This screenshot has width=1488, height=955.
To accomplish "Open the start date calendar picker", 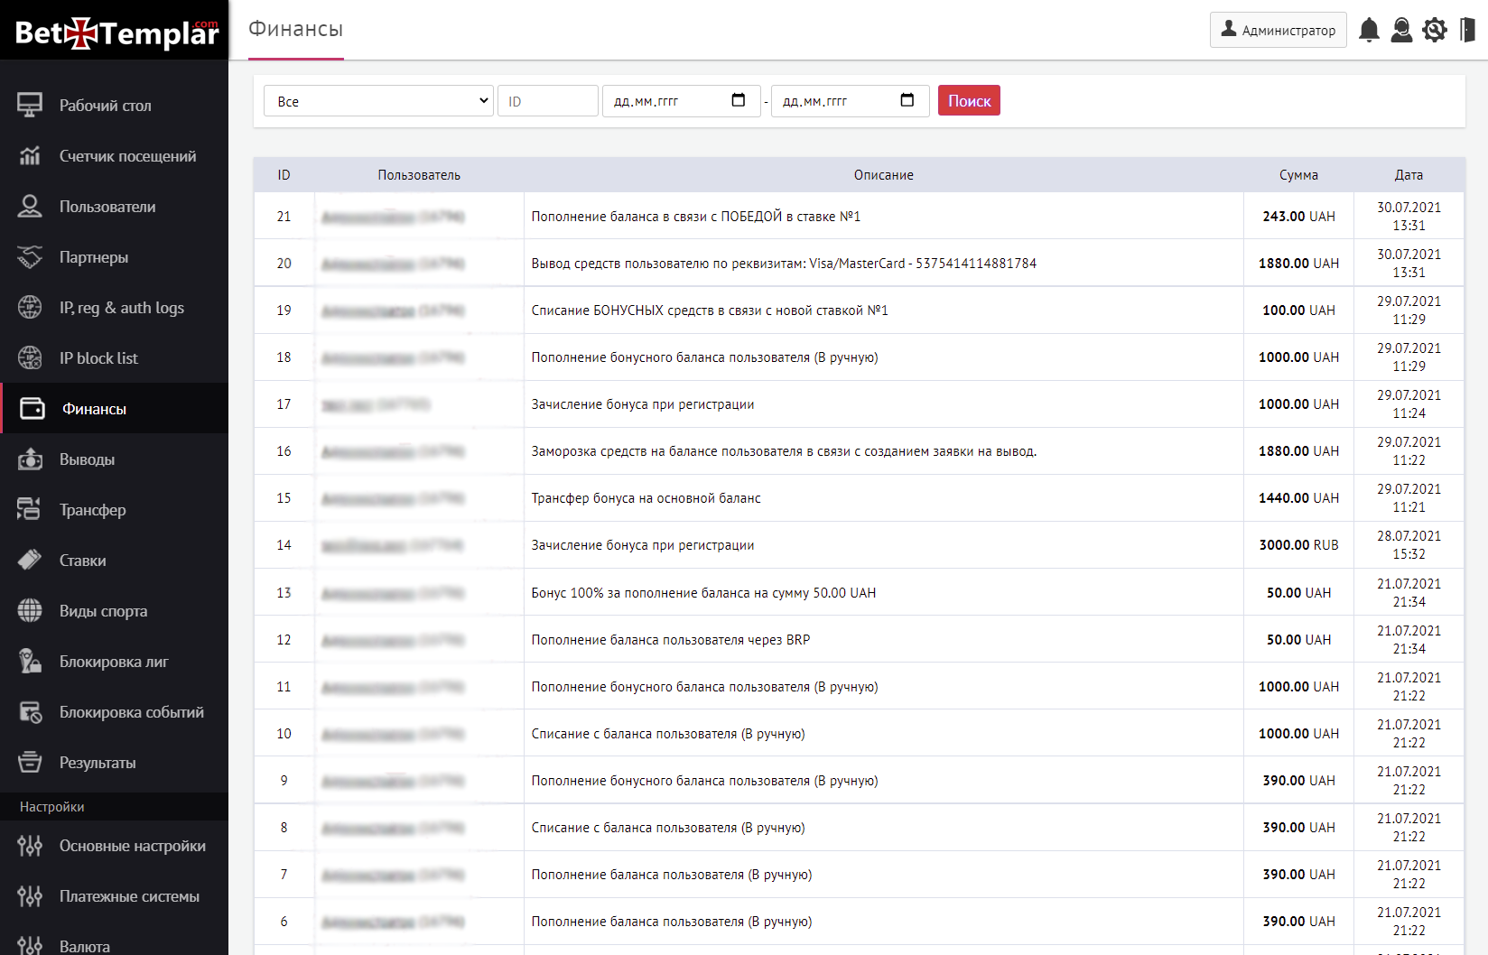I will coord(738,100).
